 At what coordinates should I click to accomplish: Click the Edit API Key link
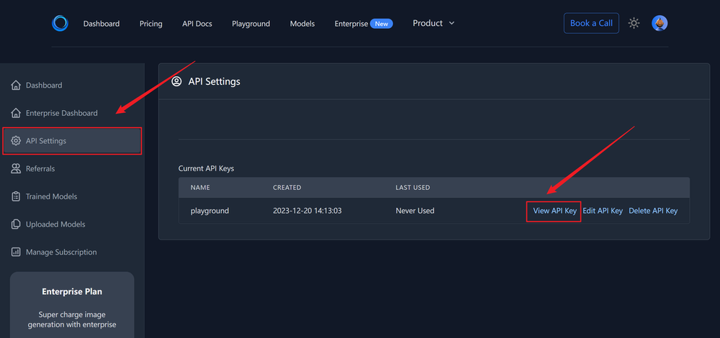[603, 211]
